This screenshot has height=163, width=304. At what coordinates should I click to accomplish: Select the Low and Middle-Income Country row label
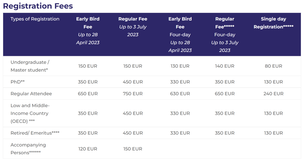pyautogui.click(x=30, y=113)
